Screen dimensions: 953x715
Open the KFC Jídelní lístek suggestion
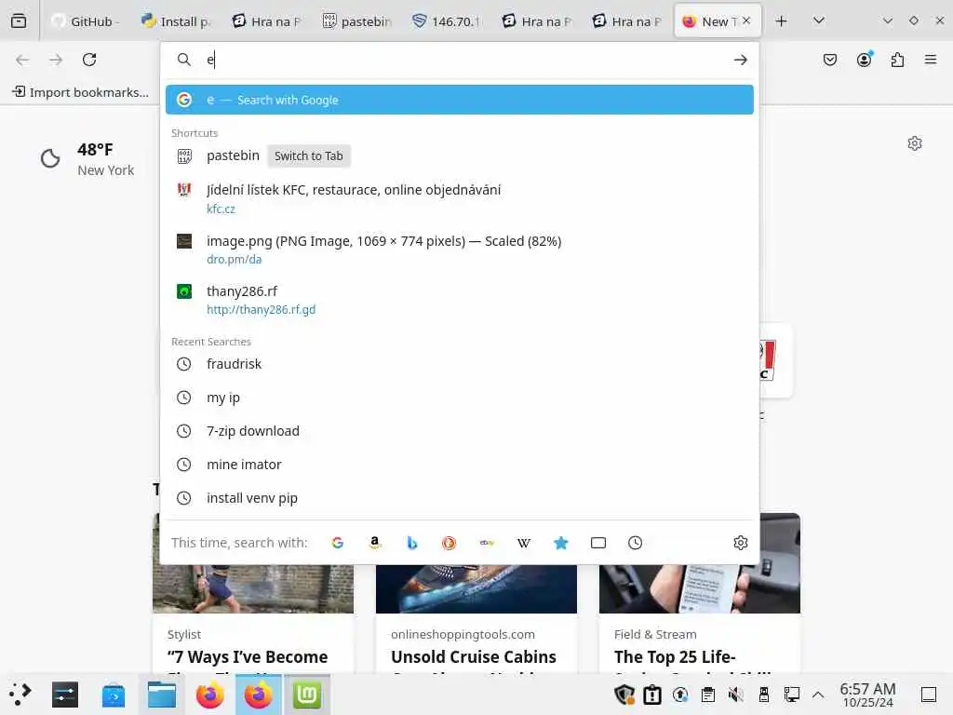(x=460, y=199)
